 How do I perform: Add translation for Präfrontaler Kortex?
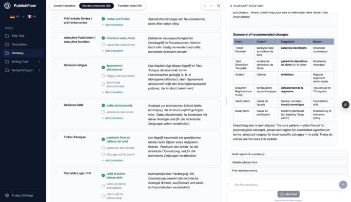[113, 25]
